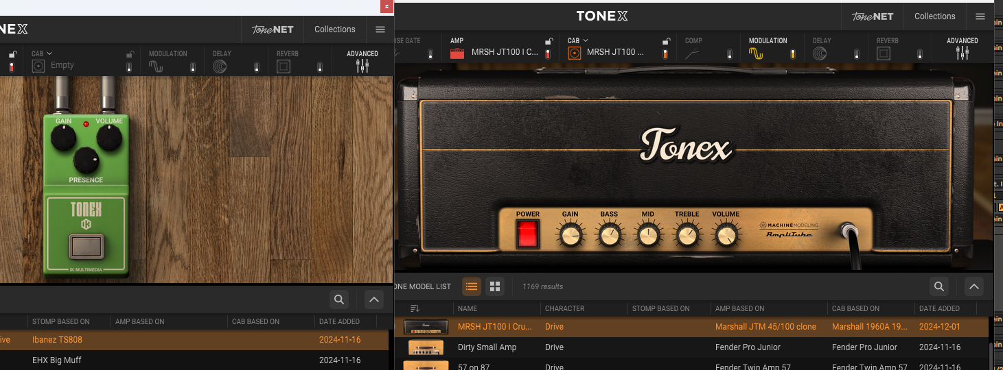Click the CAB lock icon in the left window
The width and height of the screenshot is (1003, 370).
[x=130, y=54]
